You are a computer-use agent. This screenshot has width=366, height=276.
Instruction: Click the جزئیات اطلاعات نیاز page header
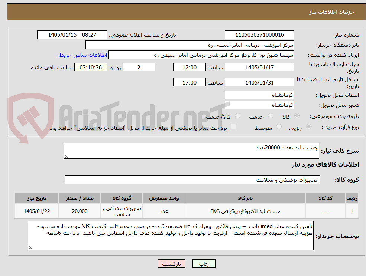(332, 12)
